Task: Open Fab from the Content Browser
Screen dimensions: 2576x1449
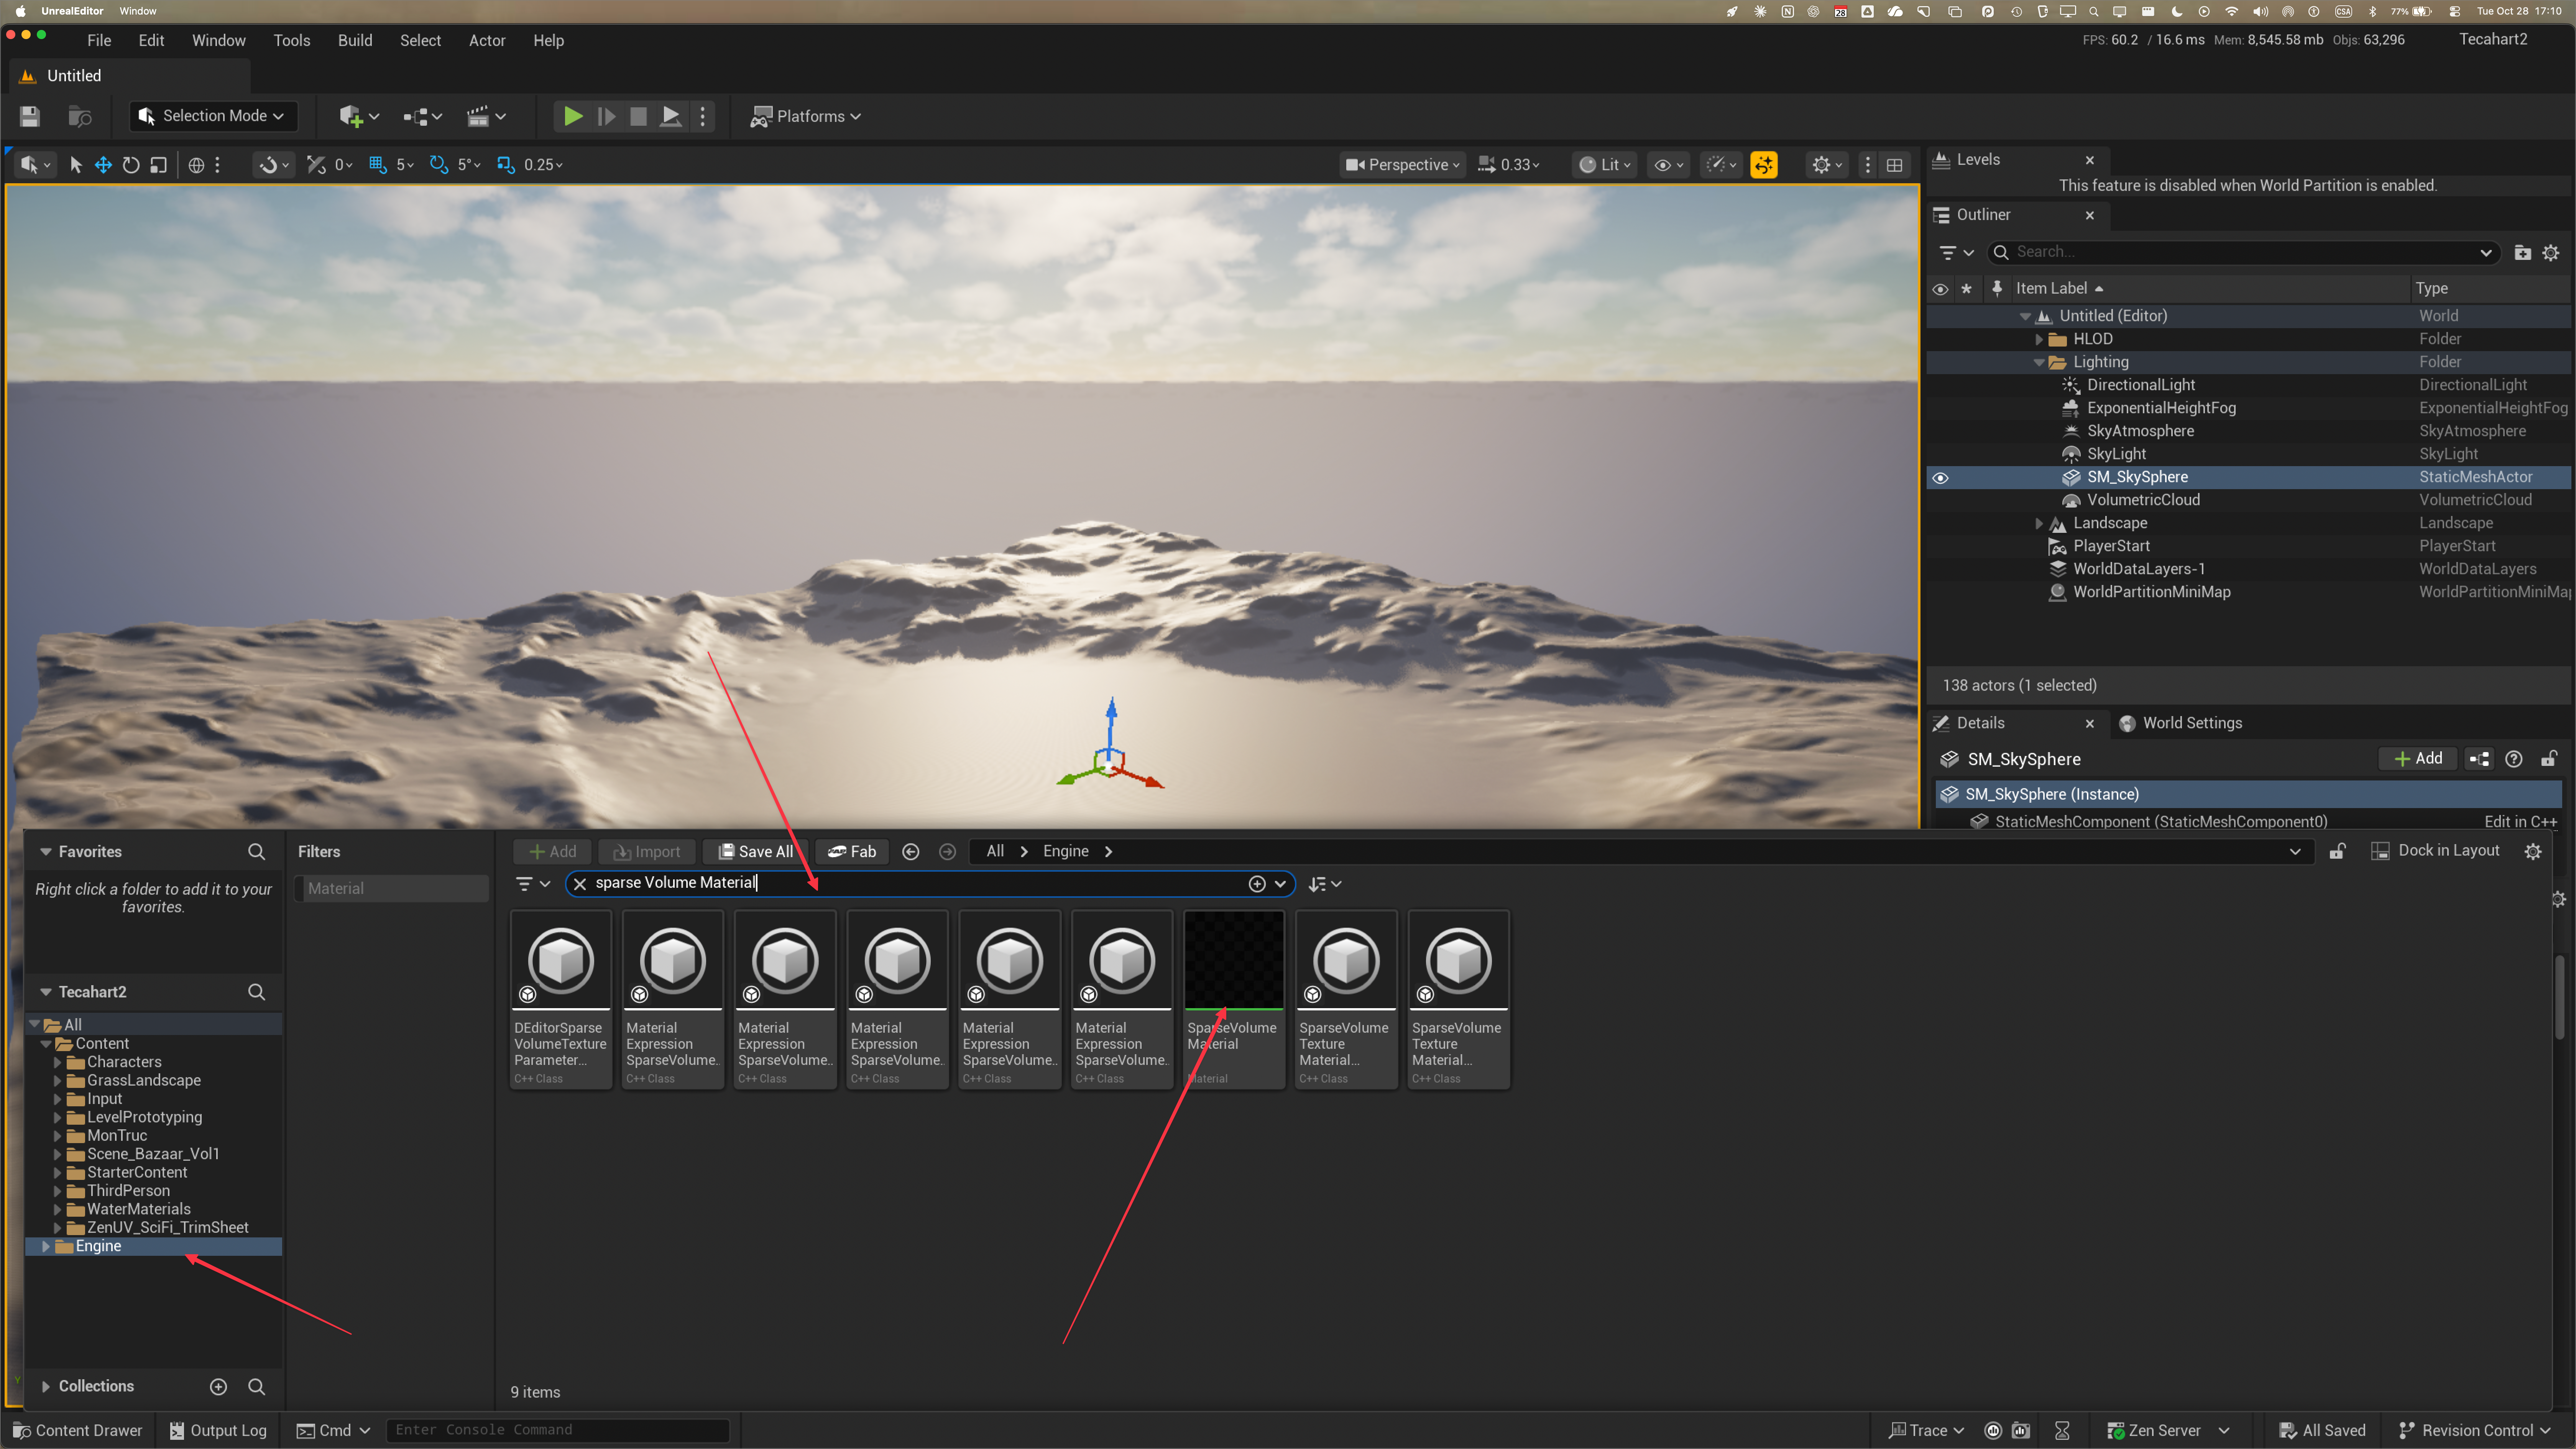Action: (852, 852)
